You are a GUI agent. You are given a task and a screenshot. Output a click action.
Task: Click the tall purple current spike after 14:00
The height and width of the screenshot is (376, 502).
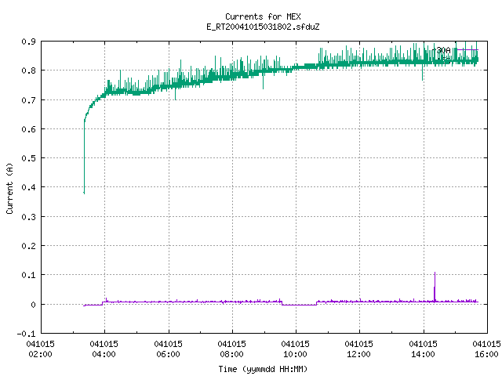click(x=435, y=286)
